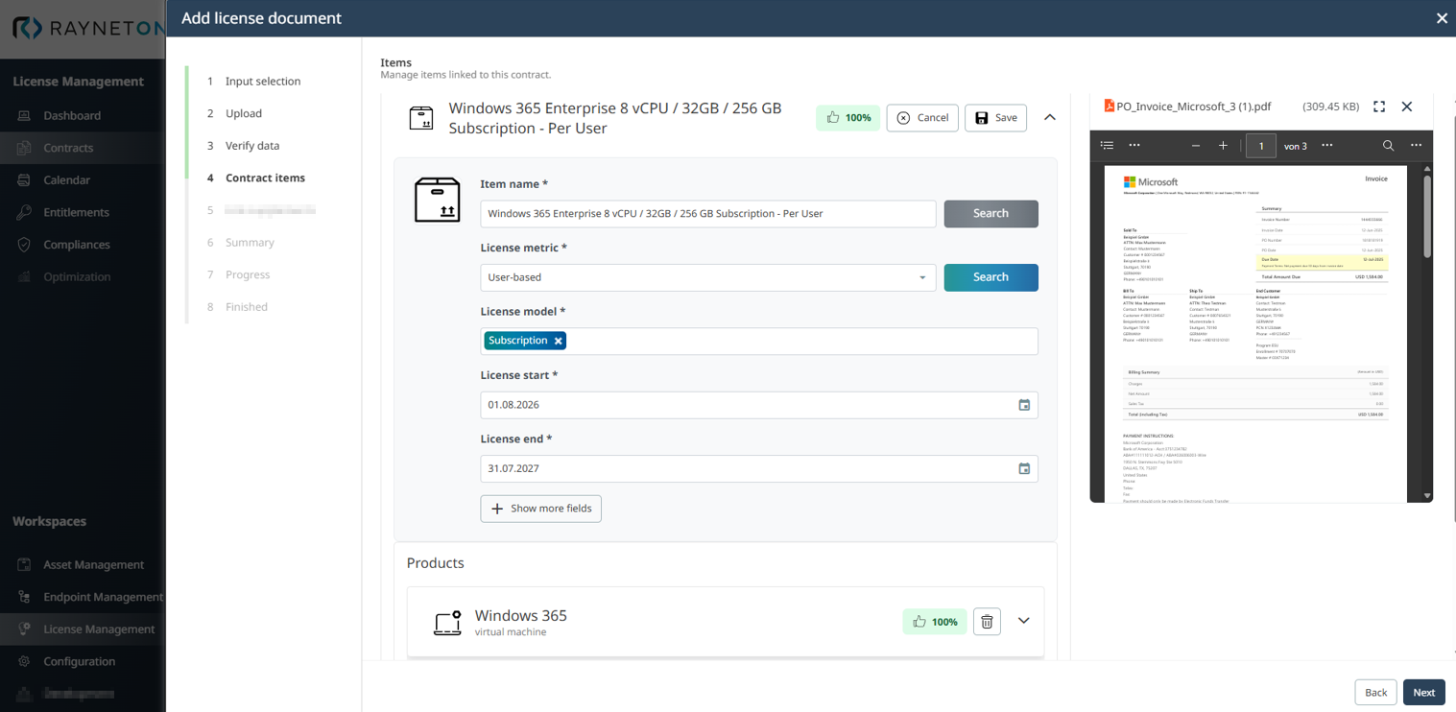Click the '(309.45 KB)' file size text
This screenshot has width=1456, height=712.
[1330, 107]
